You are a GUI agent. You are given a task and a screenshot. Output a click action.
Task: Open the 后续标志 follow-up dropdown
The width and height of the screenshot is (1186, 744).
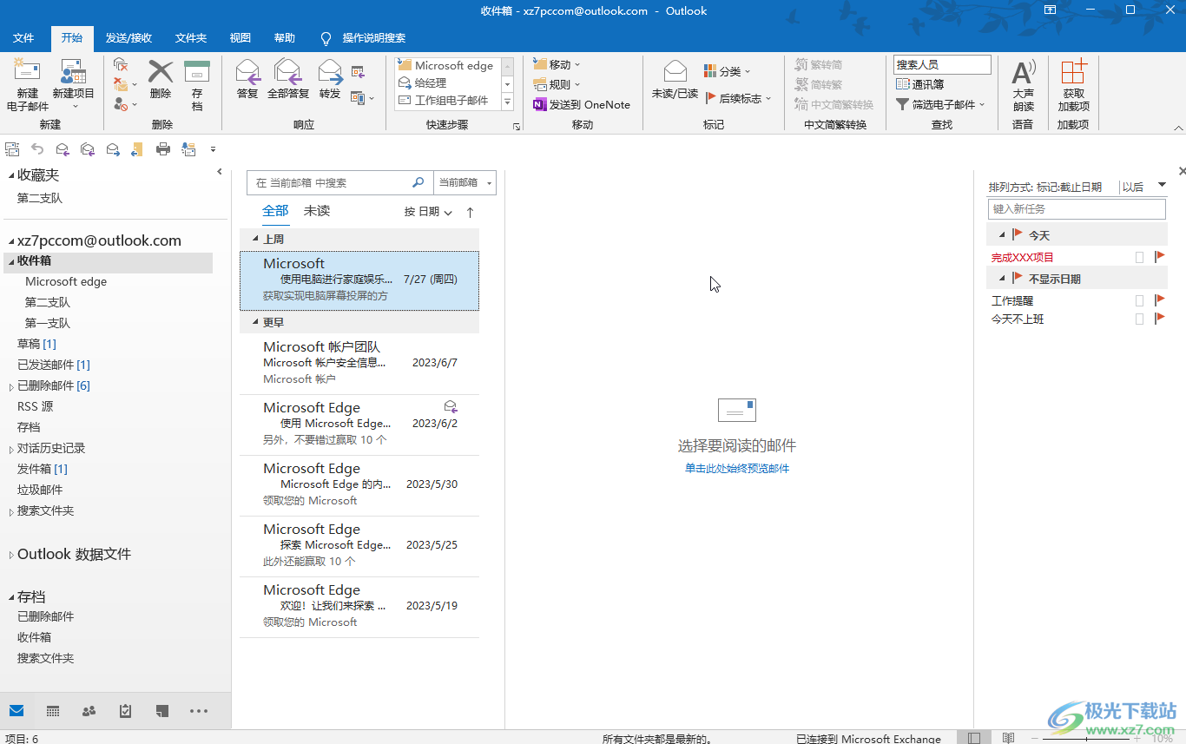pos(738,98)
